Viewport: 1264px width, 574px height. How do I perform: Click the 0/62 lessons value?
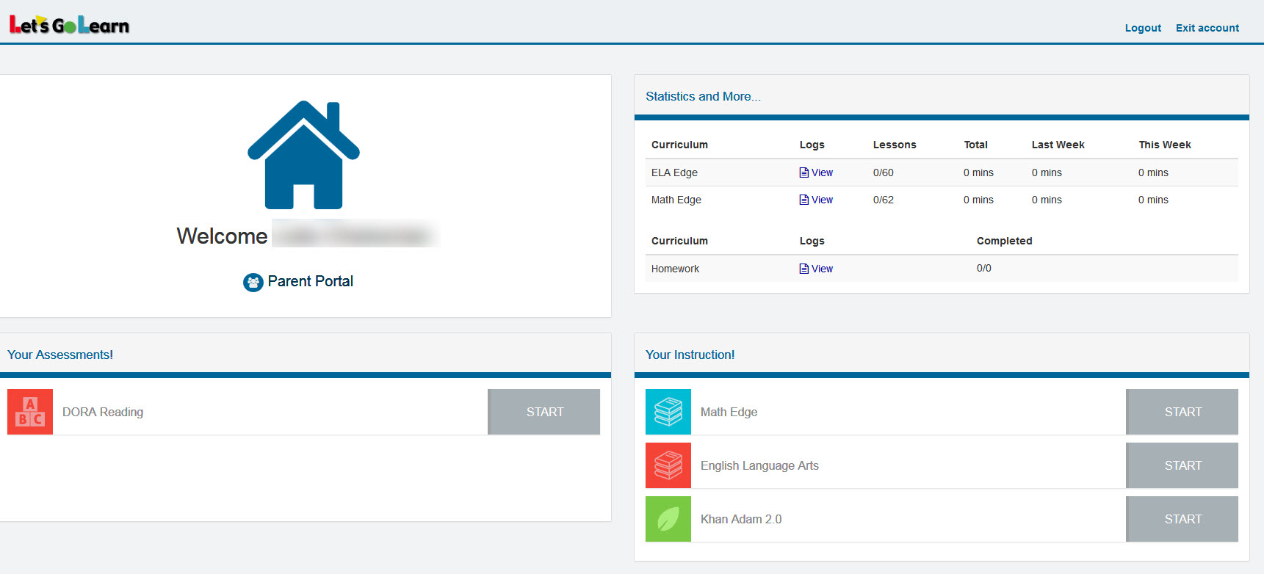pyautogui.click(x=884, y=200)
